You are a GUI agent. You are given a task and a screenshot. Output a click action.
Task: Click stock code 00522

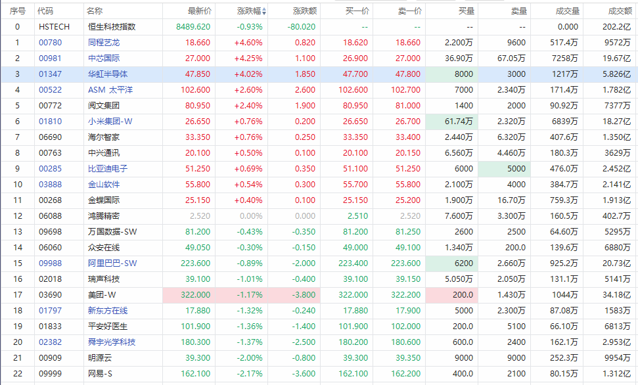(51, 90)
